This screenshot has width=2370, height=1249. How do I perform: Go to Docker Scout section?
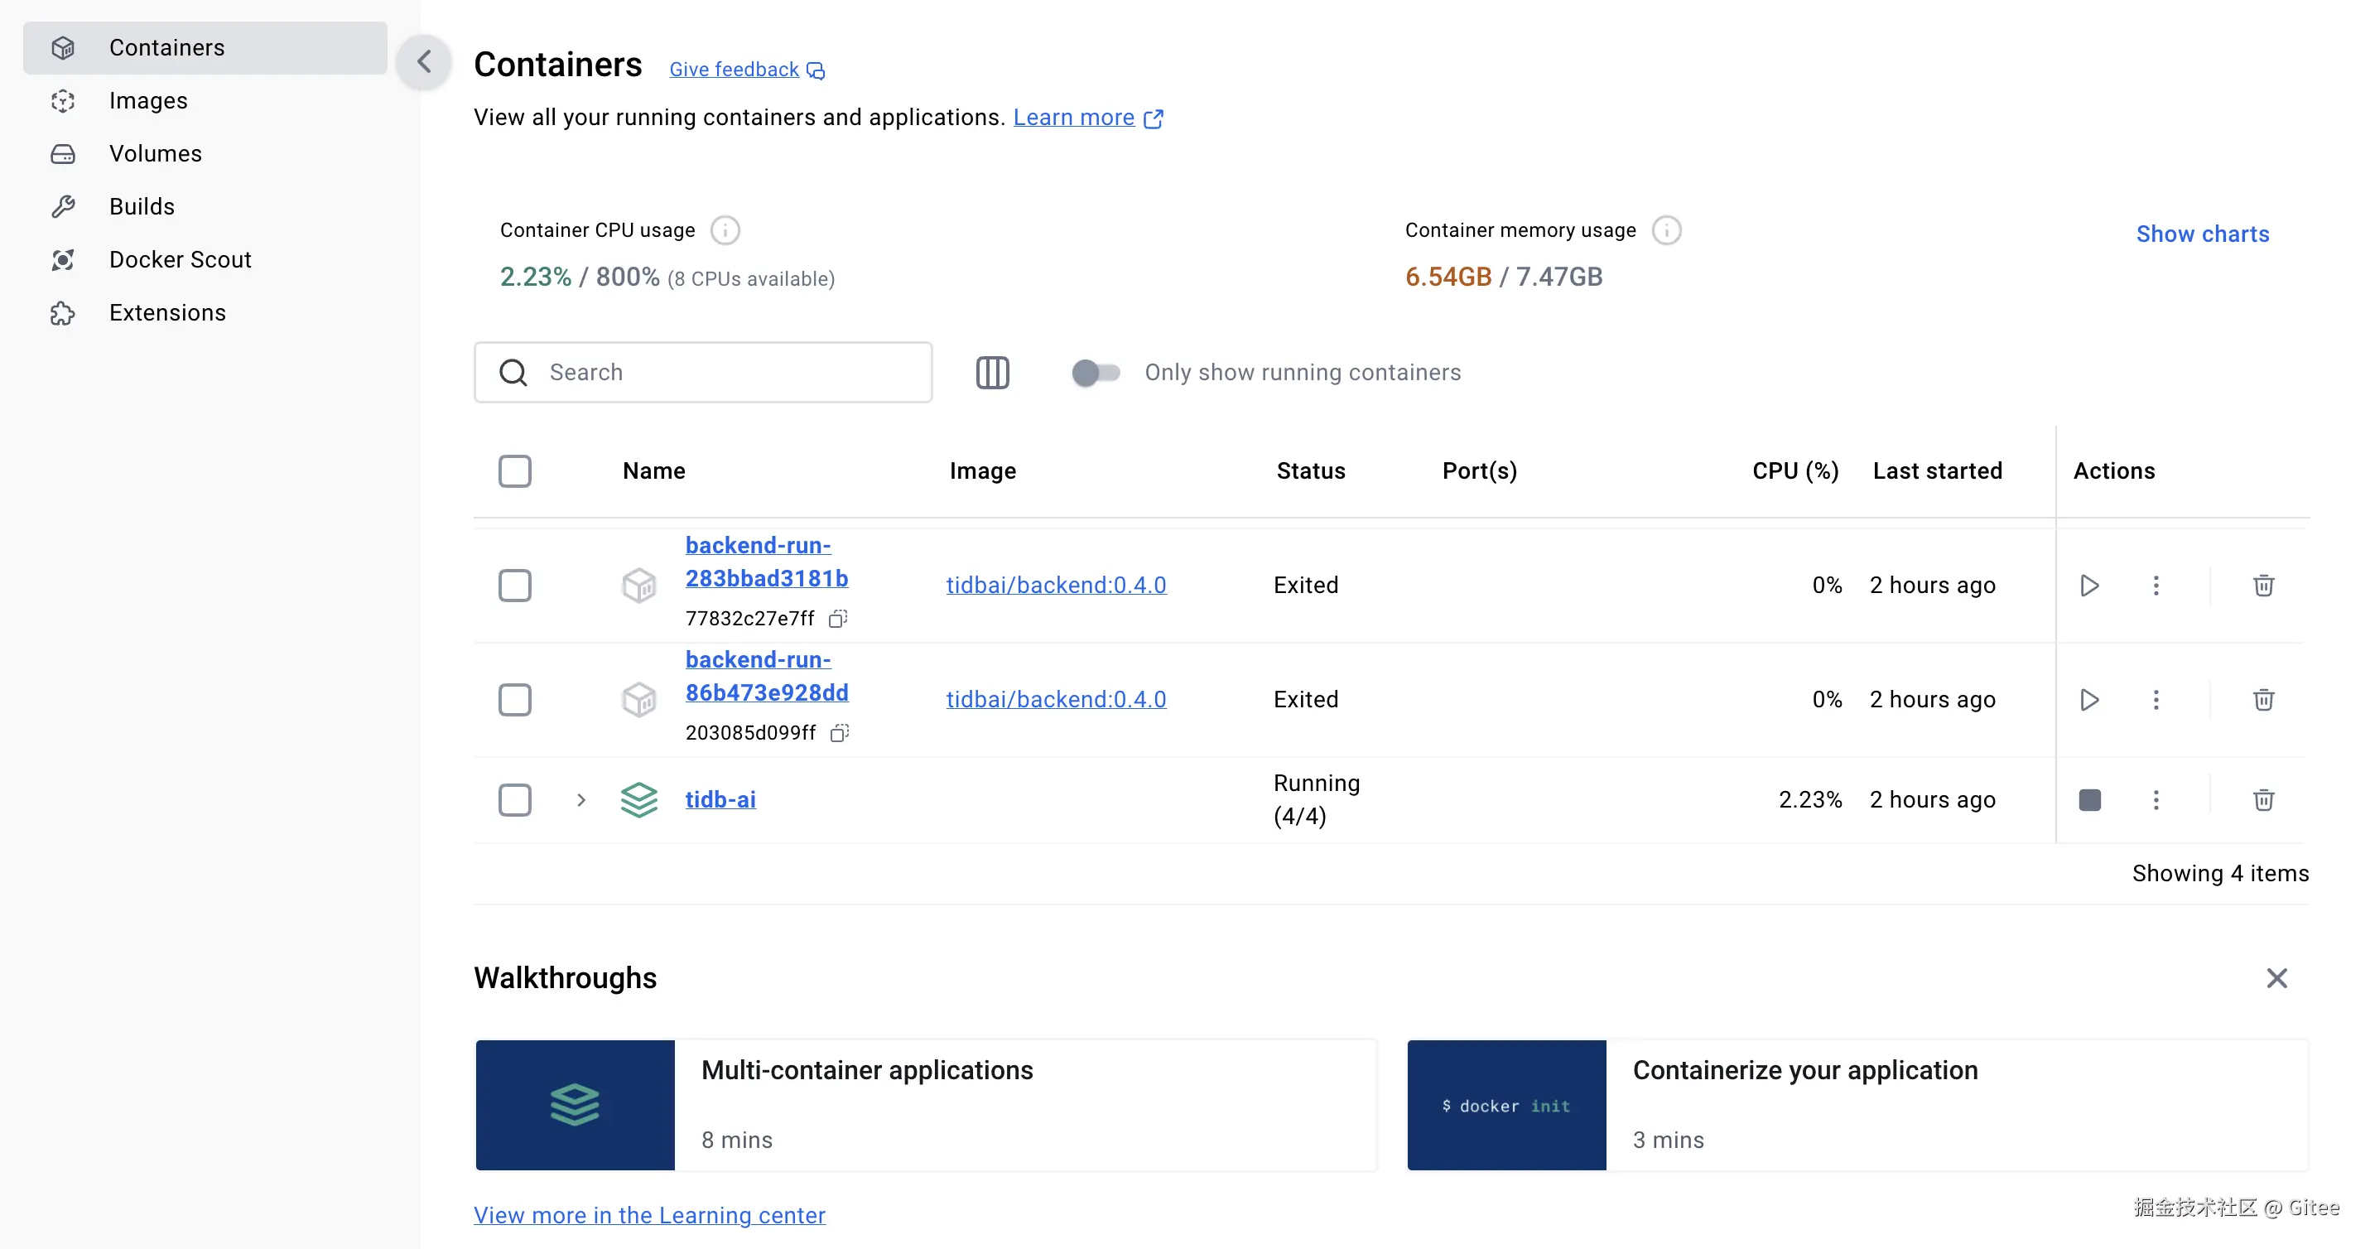pyautogui.click(x=180, y=259)
